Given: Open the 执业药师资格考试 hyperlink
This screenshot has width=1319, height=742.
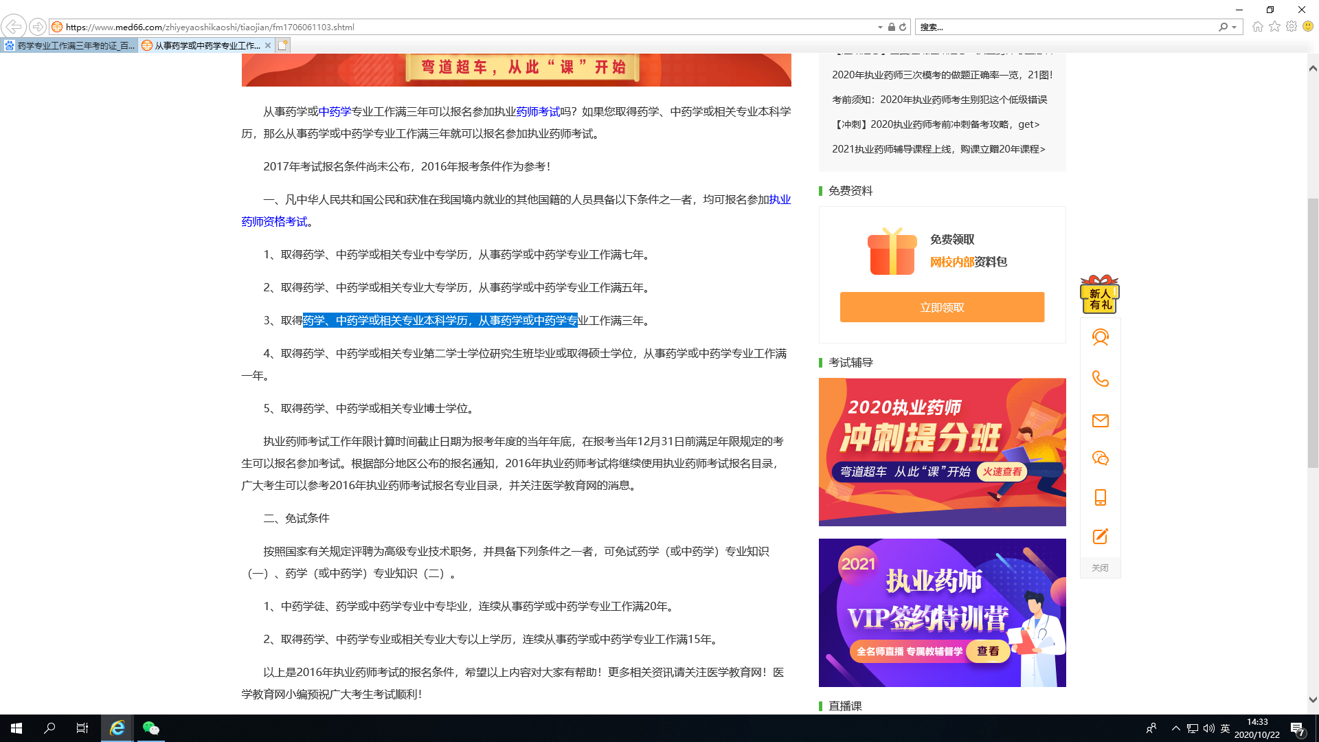Looking at the screenshot, I should tap(274, 222).
